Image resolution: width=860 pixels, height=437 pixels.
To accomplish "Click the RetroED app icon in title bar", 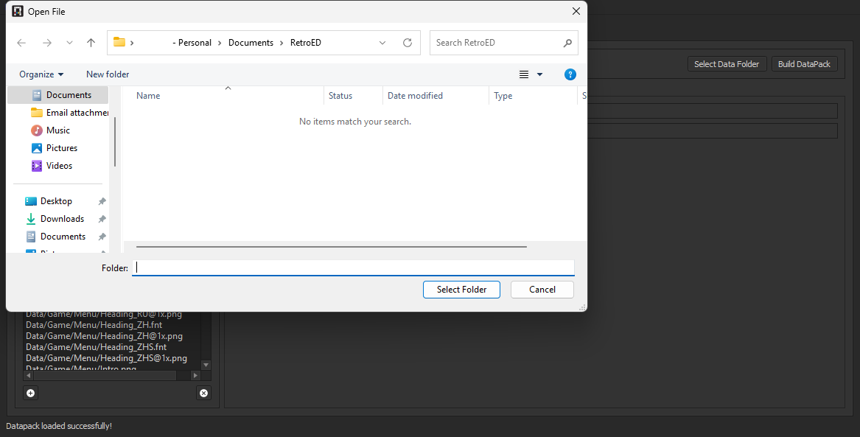I will pos(18,11).
